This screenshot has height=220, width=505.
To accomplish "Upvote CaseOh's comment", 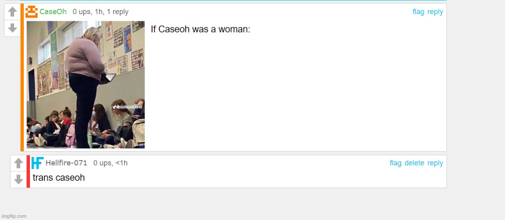I will point(12,12).
